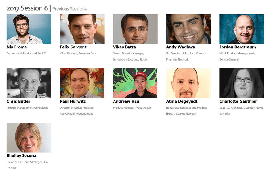Click Jordan Bergtraum's headshot
Viewport: 271px width, 175px height.
coord(242,29)
